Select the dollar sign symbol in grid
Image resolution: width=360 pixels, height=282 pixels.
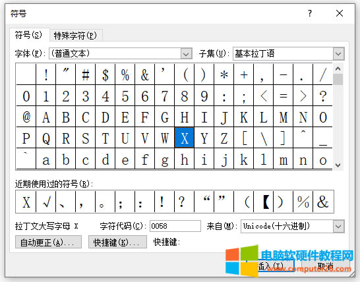105,74
